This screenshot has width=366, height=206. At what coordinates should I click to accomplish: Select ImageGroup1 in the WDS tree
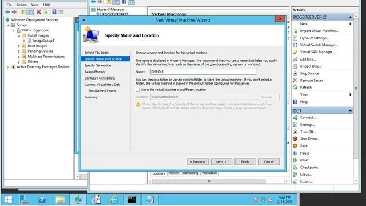pos(43,41)
